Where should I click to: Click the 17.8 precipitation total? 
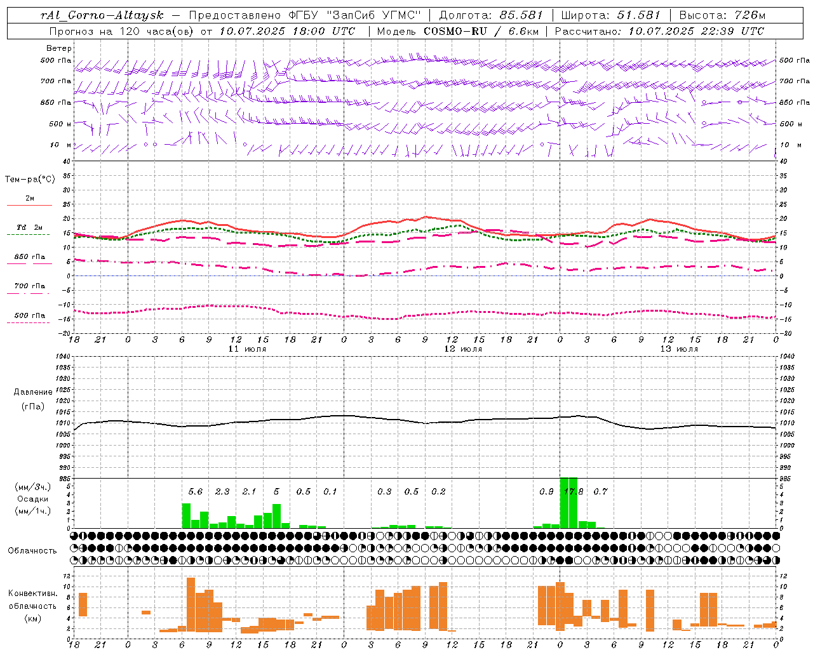coord(574,491)
